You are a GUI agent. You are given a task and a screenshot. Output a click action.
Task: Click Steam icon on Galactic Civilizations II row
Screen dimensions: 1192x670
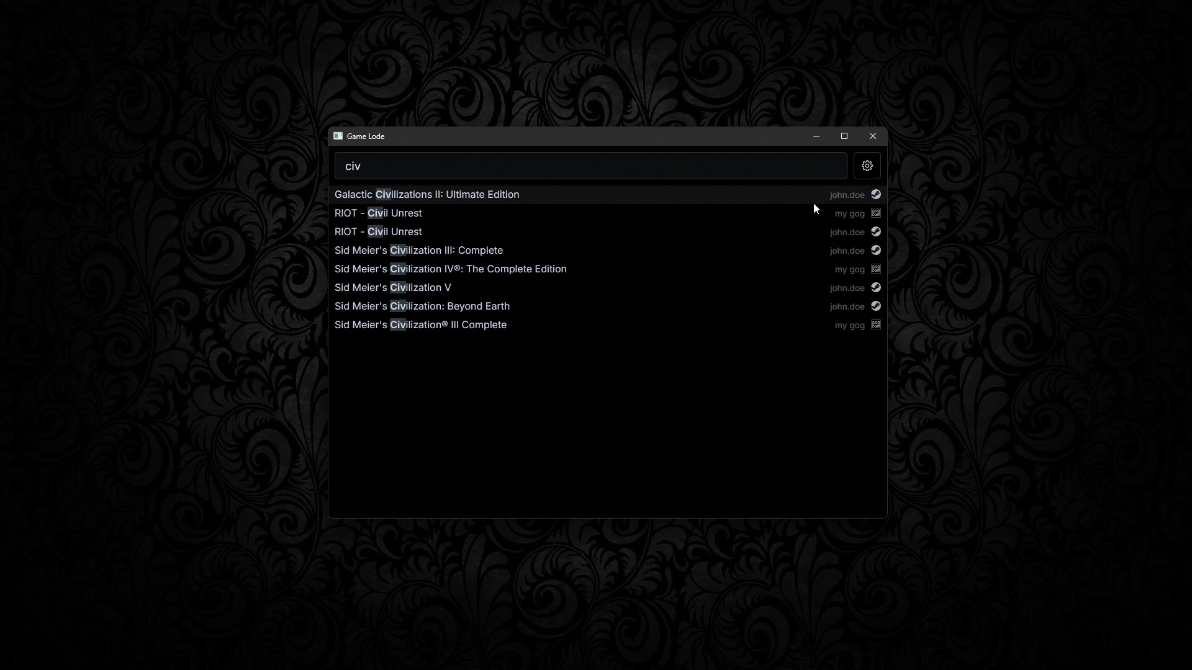pos(875,195)
